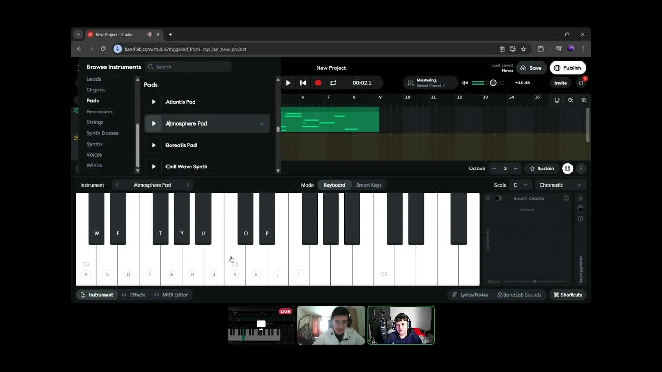
Task: Preview the Atlantis Pad sound
Action: coord(154,102)
